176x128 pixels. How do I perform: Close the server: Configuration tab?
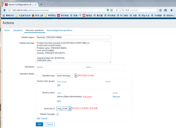tap(36, 4)
